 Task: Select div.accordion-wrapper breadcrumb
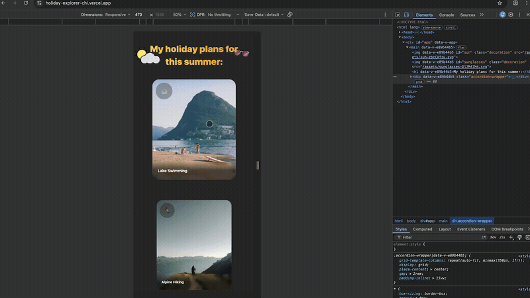point(472,221)
